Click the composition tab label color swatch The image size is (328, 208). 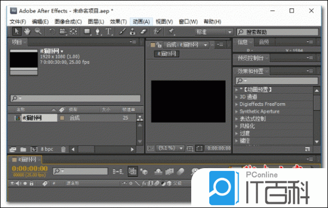153,45
